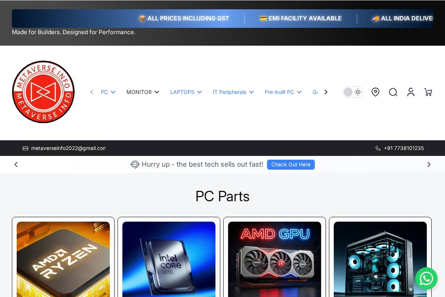Open the LAPTOPS menu item
The image size is (445, 297).
182,92
